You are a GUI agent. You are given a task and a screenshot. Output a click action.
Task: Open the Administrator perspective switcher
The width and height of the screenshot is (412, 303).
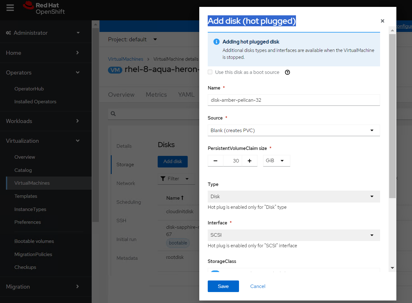coord(43,33)
